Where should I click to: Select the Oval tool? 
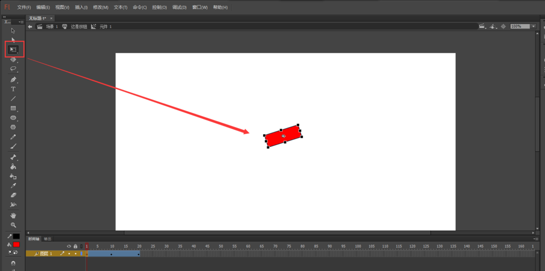[x=13, y=118]
